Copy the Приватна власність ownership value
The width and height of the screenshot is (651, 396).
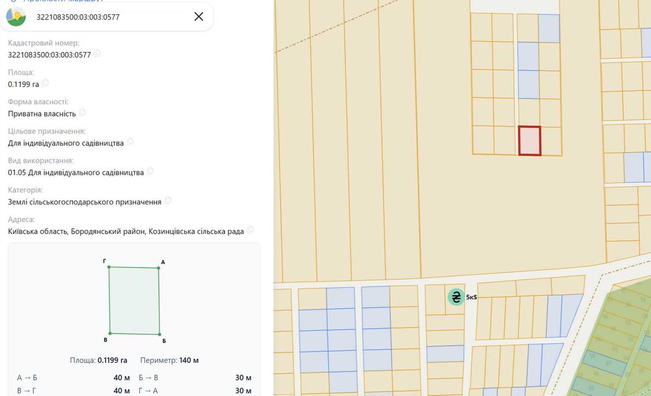(82, 112)
